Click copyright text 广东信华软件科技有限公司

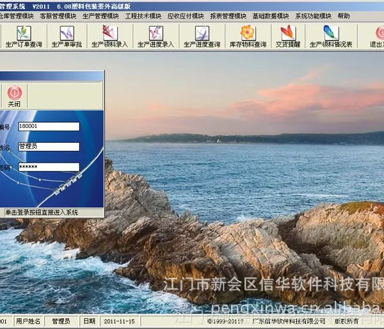(x=289, y=321)
